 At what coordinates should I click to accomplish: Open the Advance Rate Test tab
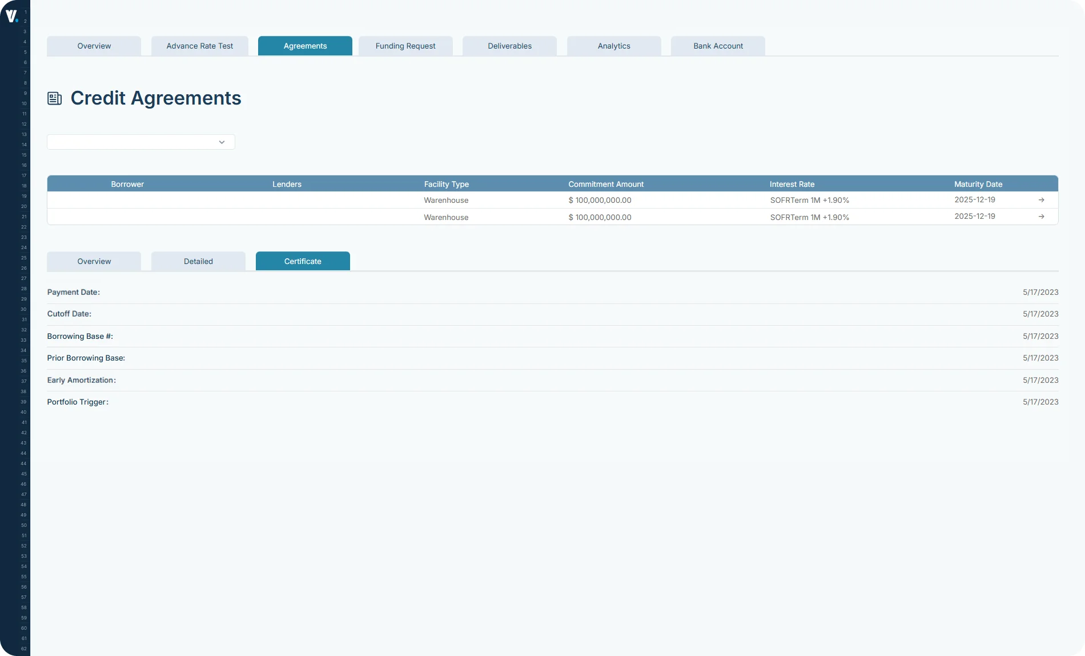(199, 46)
